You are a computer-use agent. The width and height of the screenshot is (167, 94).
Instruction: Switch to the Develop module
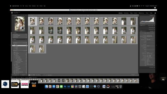tap(126, 13)
